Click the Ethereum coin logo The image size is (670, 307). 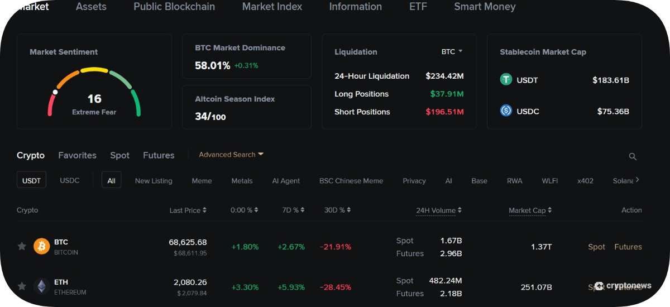pyautogui.click(x=42, y=286)
